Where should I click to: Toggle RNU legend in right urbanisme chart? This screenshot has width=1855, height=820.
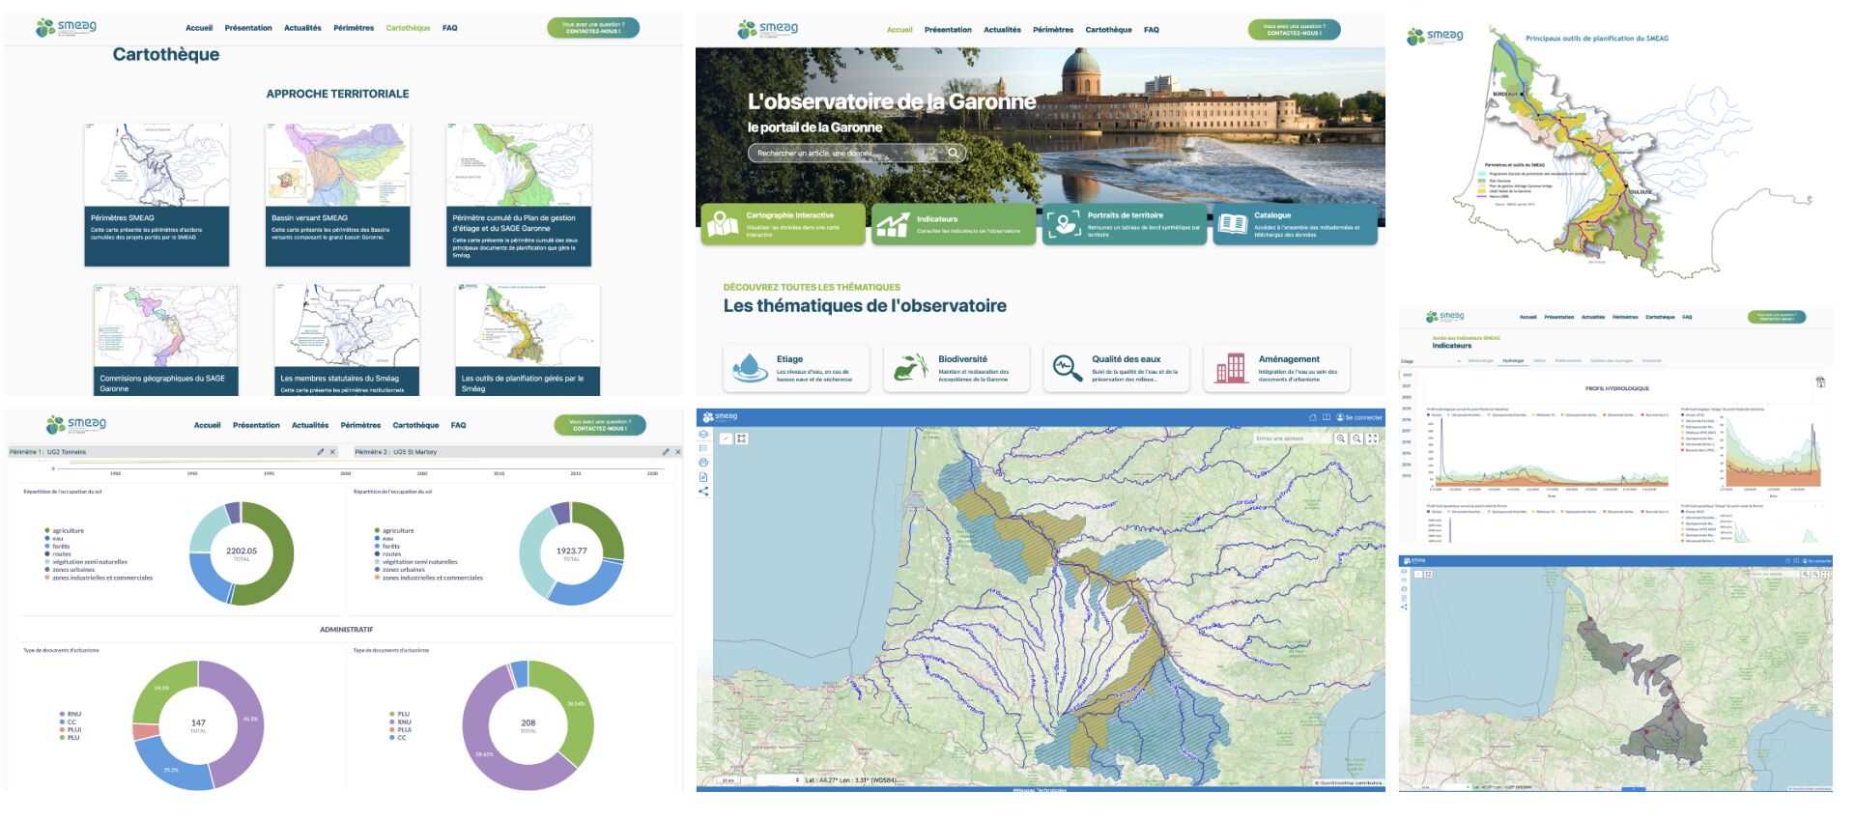(400, 721)
